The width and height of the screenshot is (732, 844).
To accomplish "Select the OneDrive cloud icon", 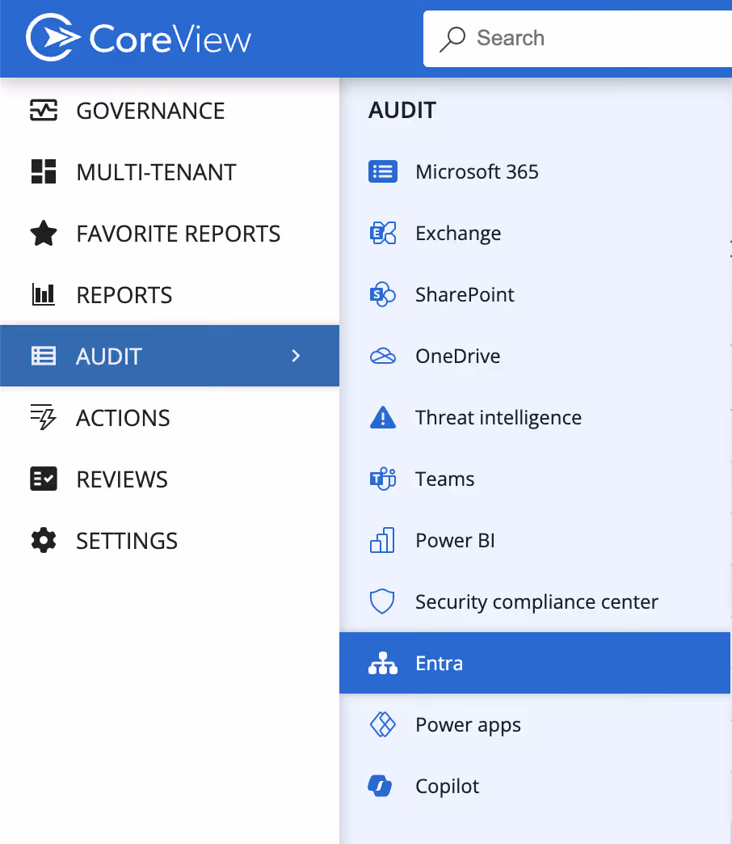I will coord(382,356).
